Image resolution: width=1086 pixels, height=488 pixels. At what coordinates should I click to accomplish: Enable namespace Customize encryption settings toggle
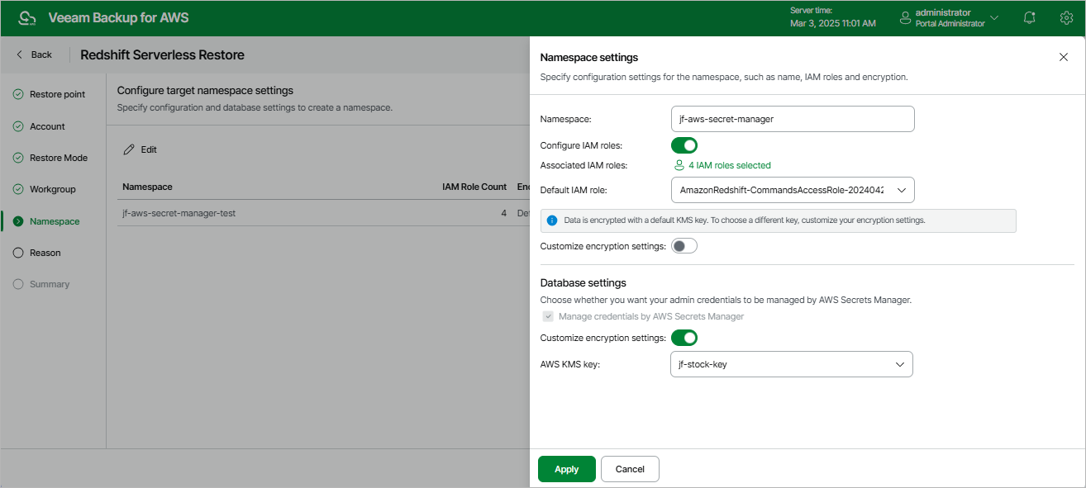684,246
